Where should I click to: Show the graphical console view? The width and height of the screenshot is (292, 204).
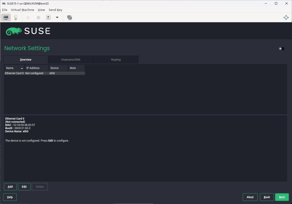[6, 17]
